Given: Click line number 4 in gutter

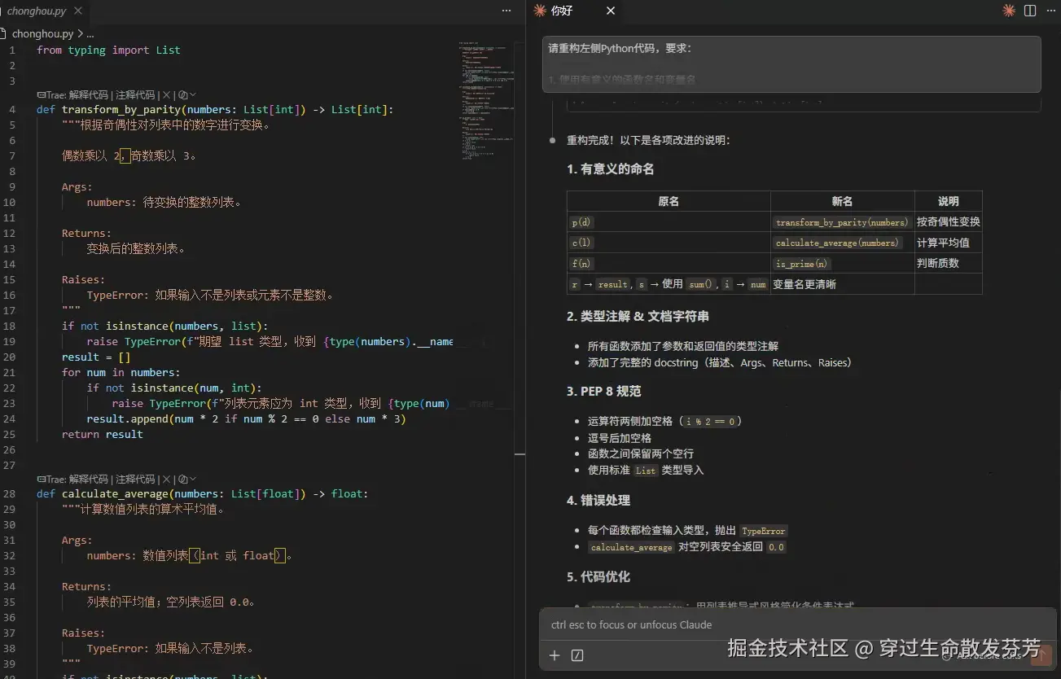Looking at the screenshot, I should [x=12, y=109].
